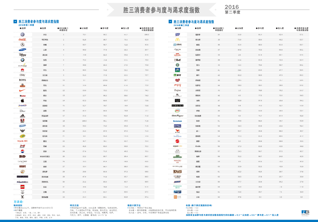Click the KFC logo
Viewport: 318px width, 222px height.
22,121
